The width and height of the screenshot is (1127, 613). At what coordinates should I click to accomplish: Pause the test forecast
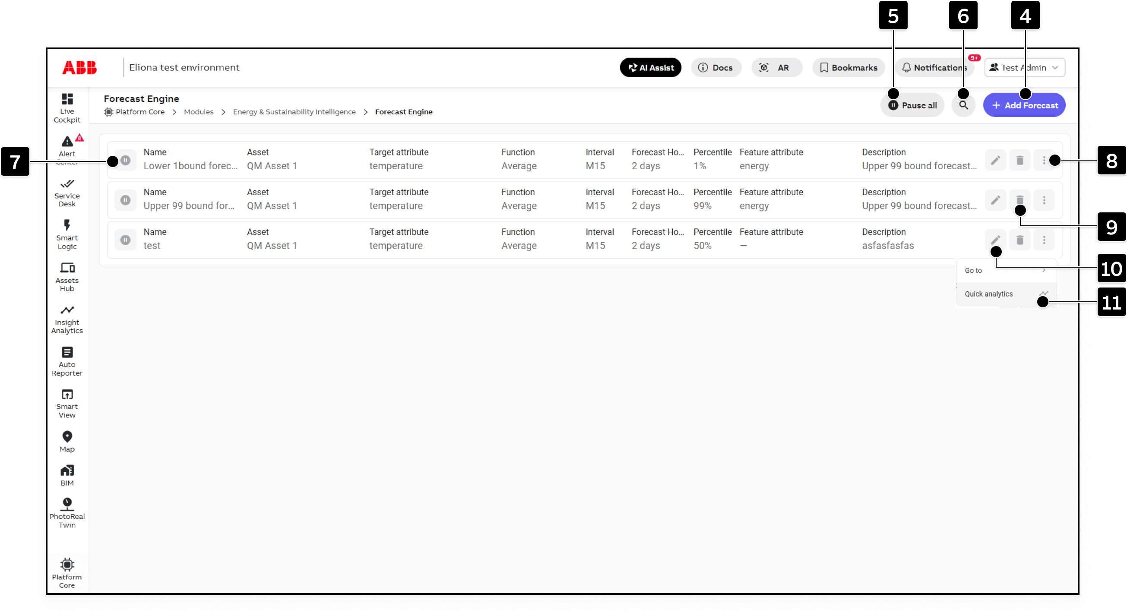coord(126,240)
